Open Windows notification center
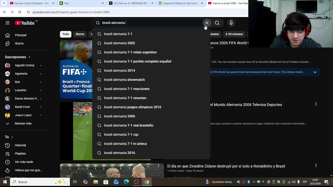The width and height of the screenshot is (333, 187). click(326, 182)
